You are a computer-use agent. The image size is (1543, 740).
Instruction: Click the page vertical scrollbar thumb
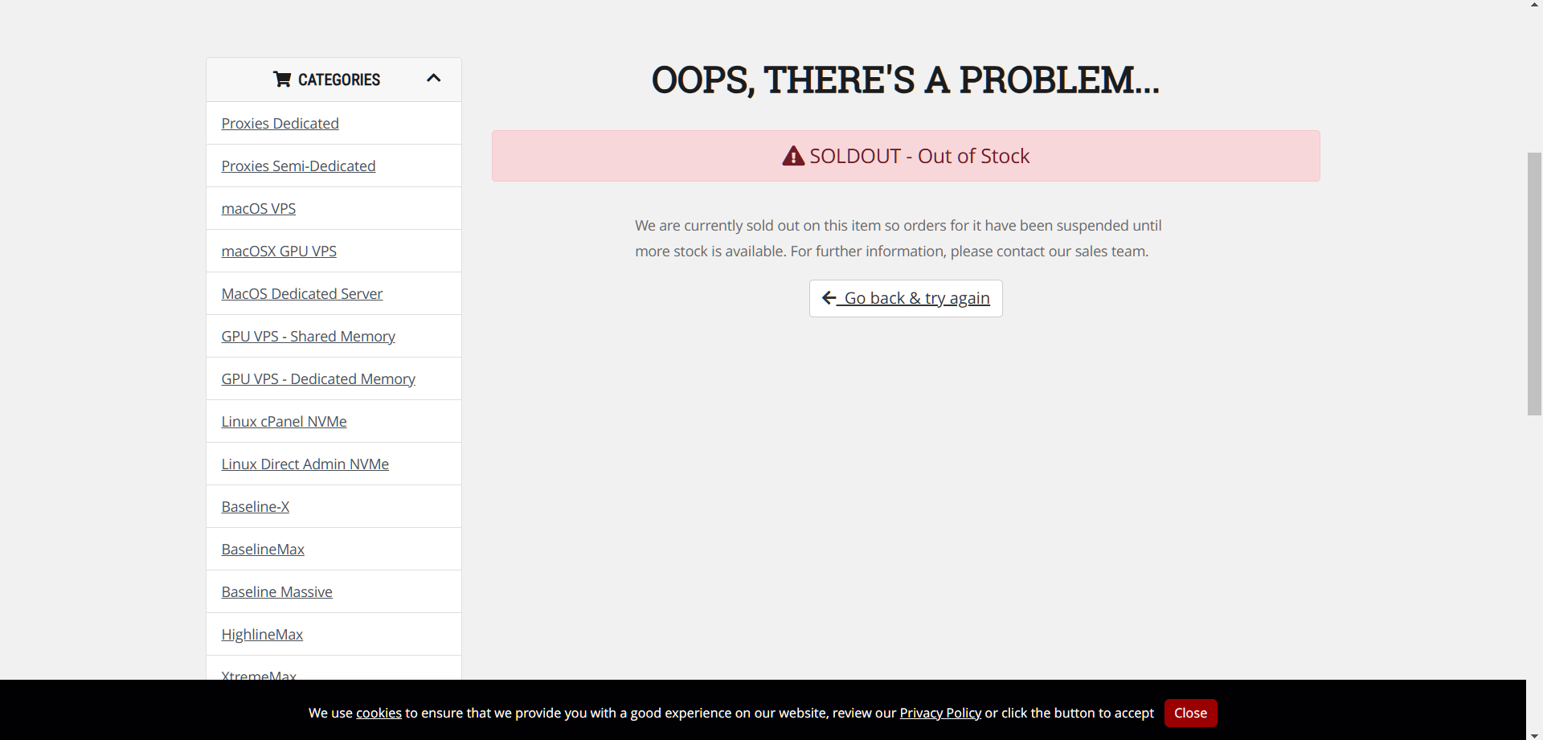(x=1534, y=283)
